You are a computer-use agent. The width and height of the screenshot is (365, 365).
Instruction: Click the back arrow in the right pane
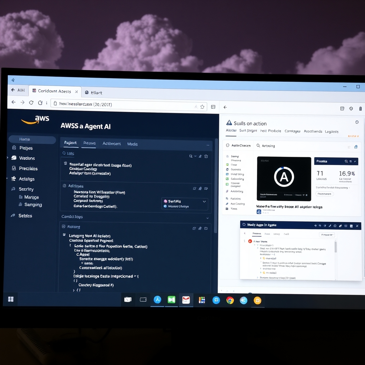(x=225, y=107)
